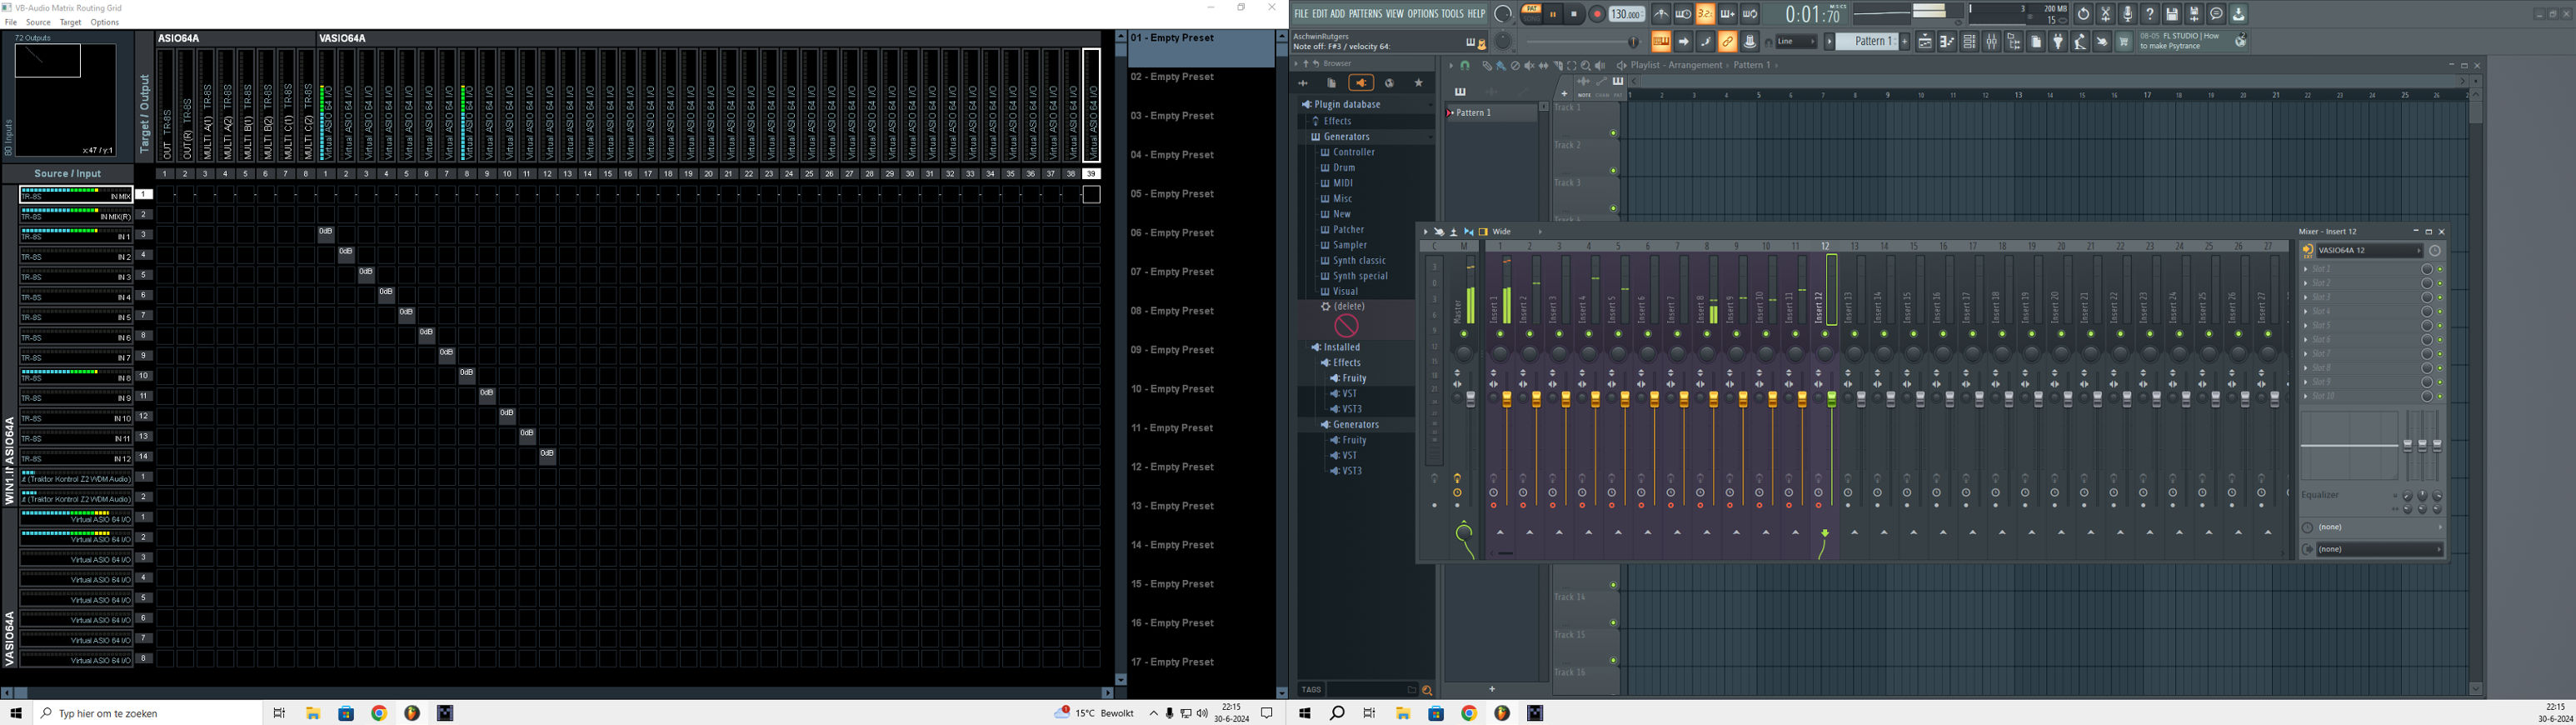Open Pattern 1 selector in toolbar
The width and height of the screenshot is (2576, 725).
click(x=1867, y=41)
